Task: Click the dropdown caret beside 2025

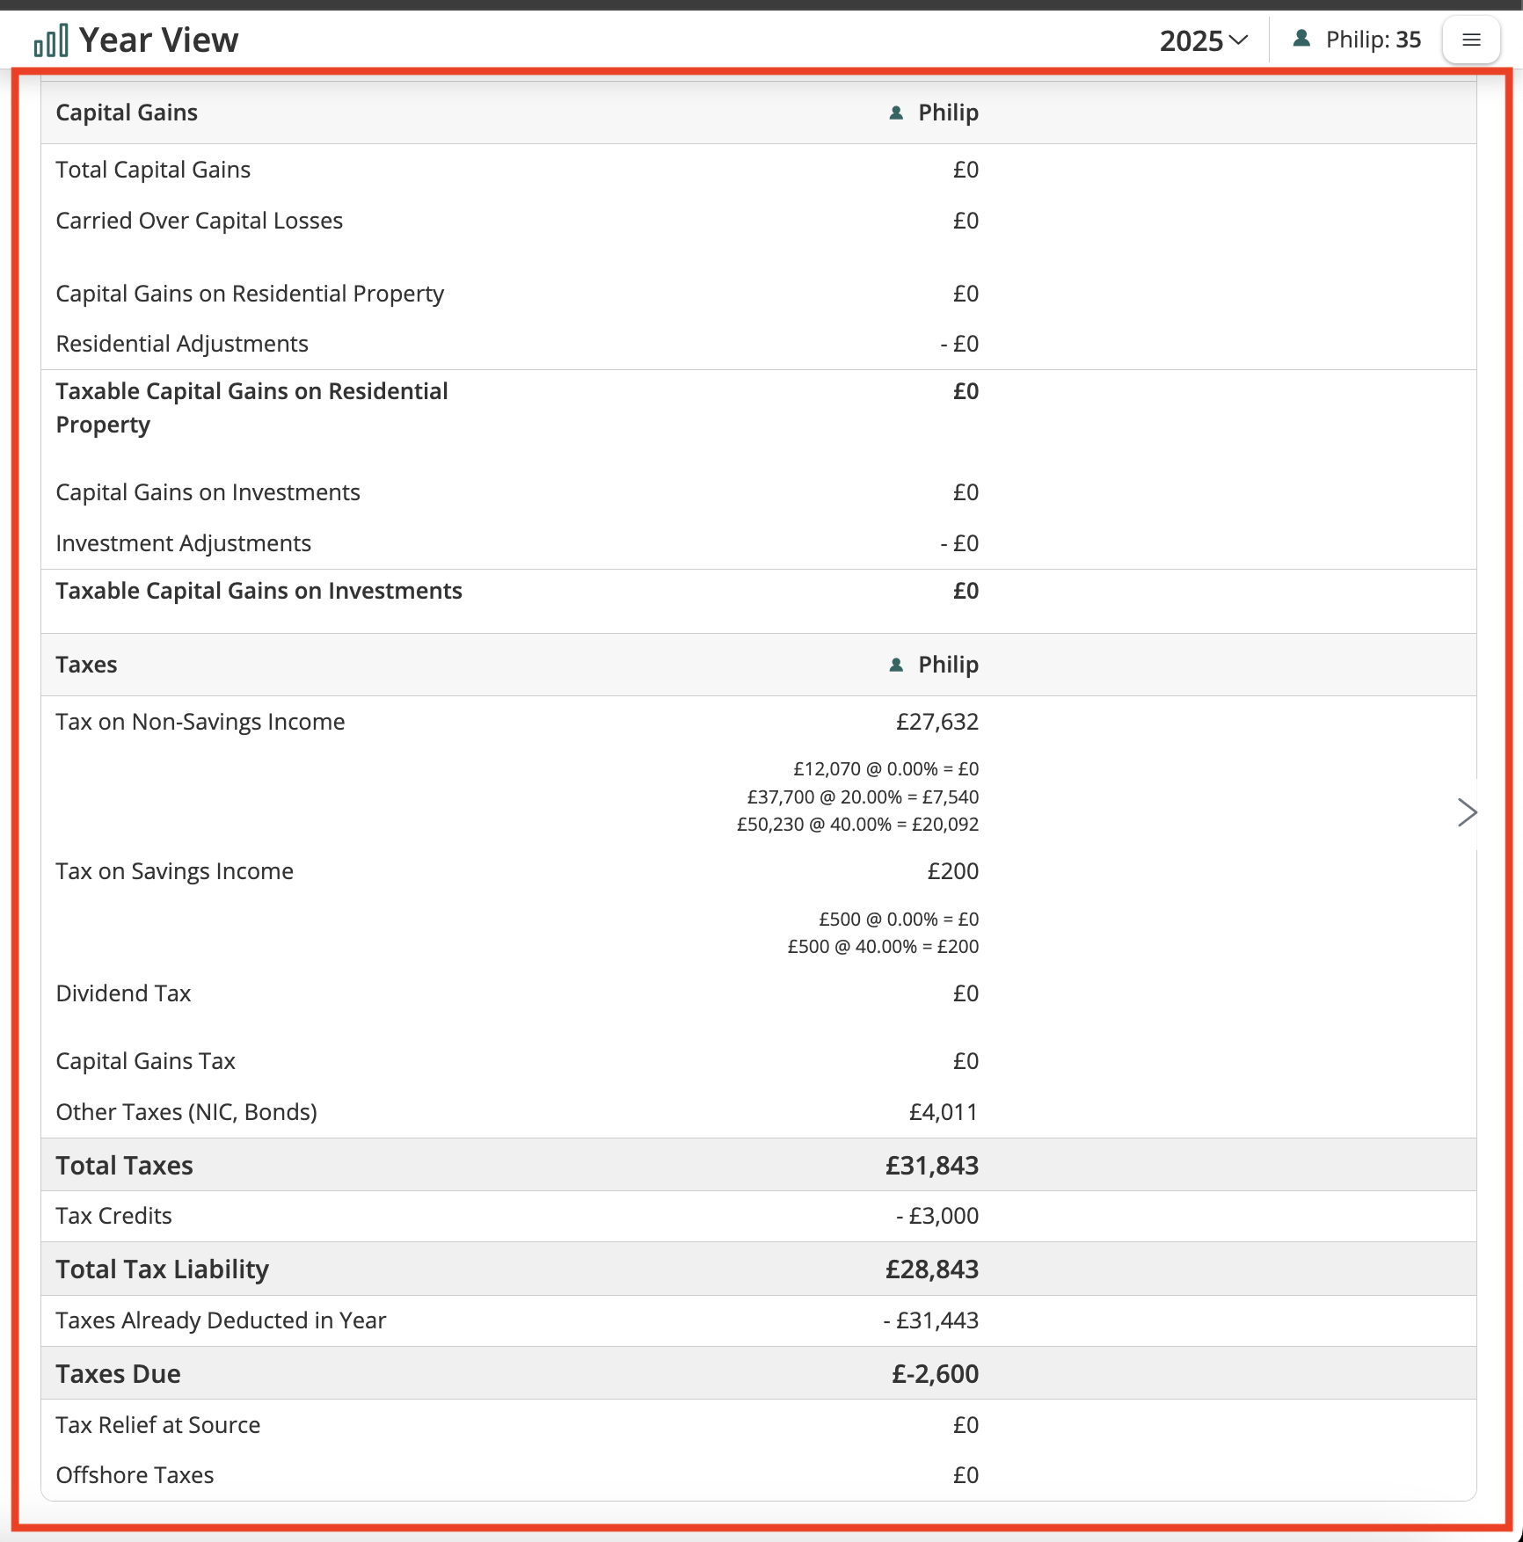Action: click(1238, 40)
